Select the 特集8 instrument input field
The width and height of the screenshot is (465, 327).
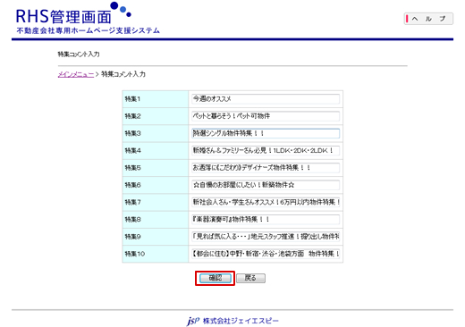coord(266,220)
